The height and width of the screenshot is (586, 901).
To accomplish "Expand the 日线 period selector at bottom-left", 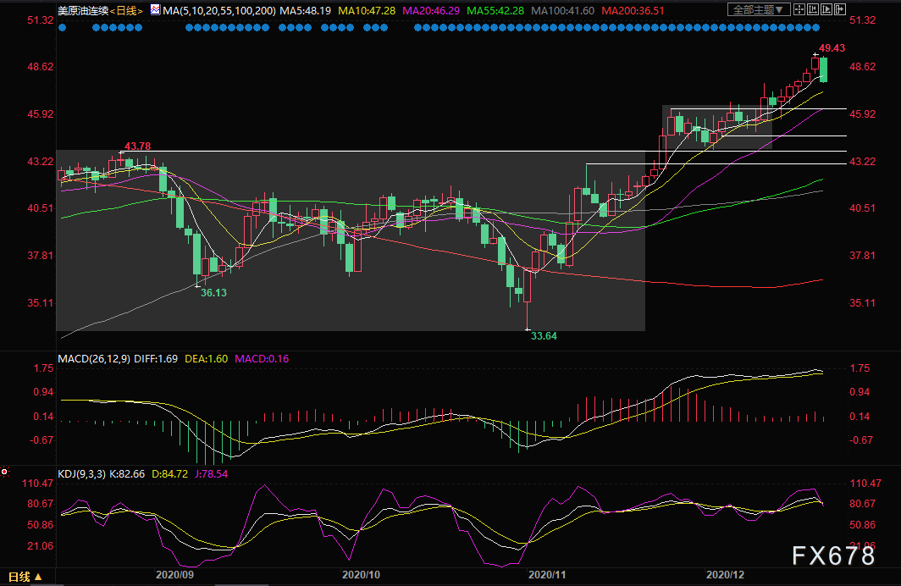I will [x=23, y=578].
